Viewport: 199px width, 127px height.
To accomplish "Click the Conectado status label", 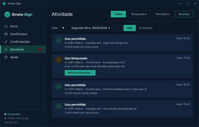I will tap(14, 114).
